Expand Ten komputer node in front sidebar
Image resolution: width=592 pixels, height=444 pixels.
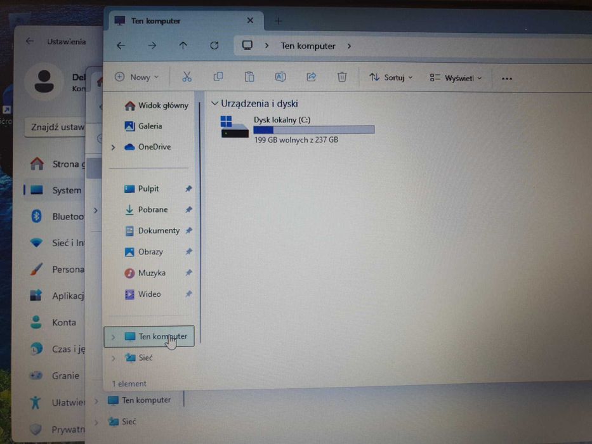113,336
